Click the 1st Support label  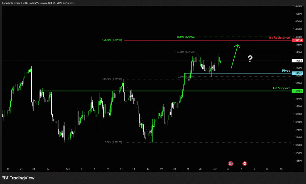click(281, 88)
